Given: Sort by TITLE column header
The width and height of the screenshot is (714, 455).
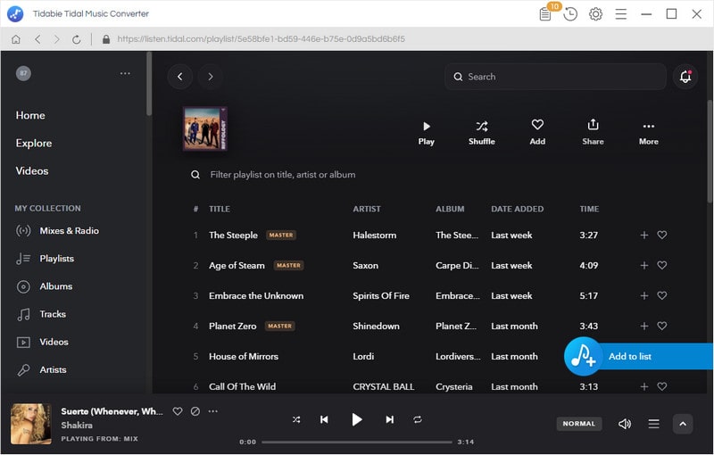Looking at the screenshot, I should [x=220, y=209].
